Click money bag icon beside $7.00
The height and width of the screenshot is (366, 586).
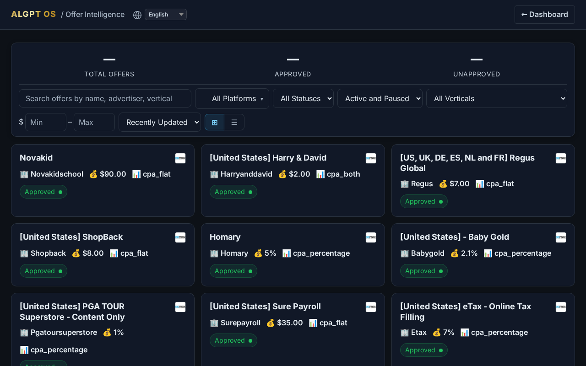tap(443, 183)
